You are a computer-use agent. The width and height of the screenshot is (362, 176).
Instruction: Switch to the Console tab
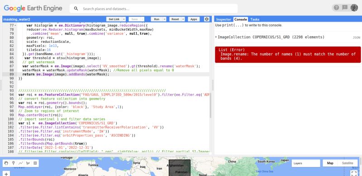pos(241,19)
